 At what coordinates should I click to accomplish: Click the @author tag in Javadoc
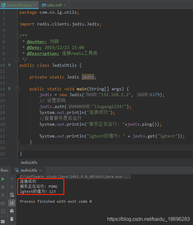(37, 42)
